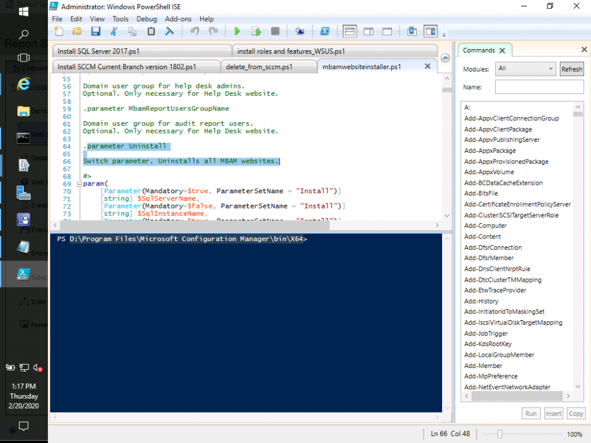Switch to delete_from_sccm.ps1 tab
Screen dimensions: 591x443
click(x=268, y=66)
